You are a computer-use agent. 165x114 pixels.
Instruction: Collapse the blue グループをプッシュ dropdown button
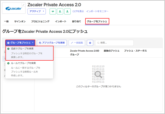pos(20,43)
